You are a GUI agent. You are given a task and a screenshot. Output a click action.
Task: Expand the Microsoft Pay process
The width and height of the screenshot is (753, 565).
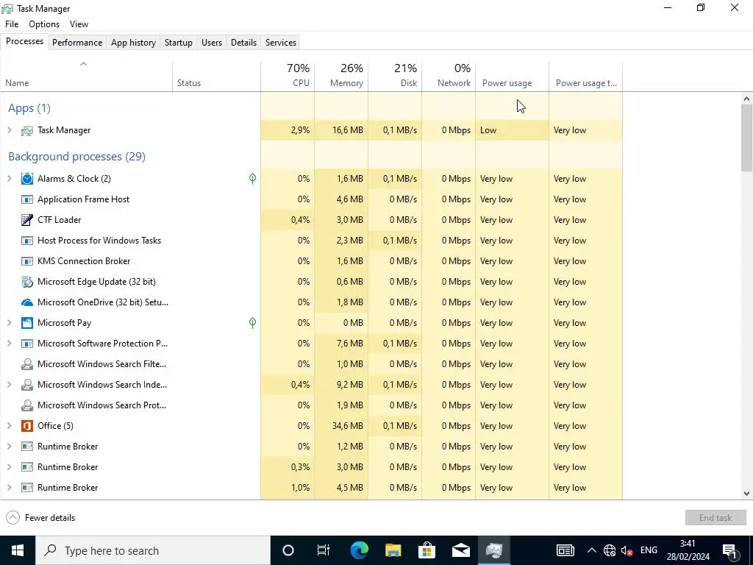(9, 323)
